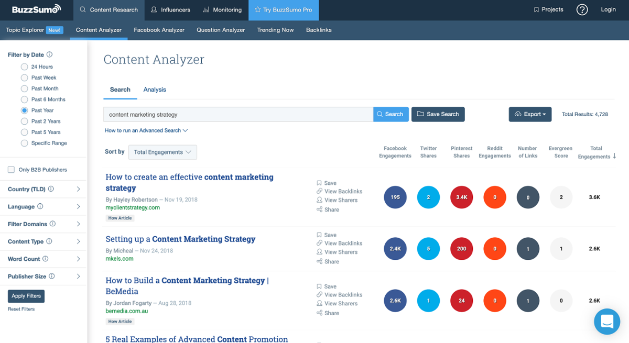
Task: Expand the Country (TLD) filter chevron
Action: 78,189
